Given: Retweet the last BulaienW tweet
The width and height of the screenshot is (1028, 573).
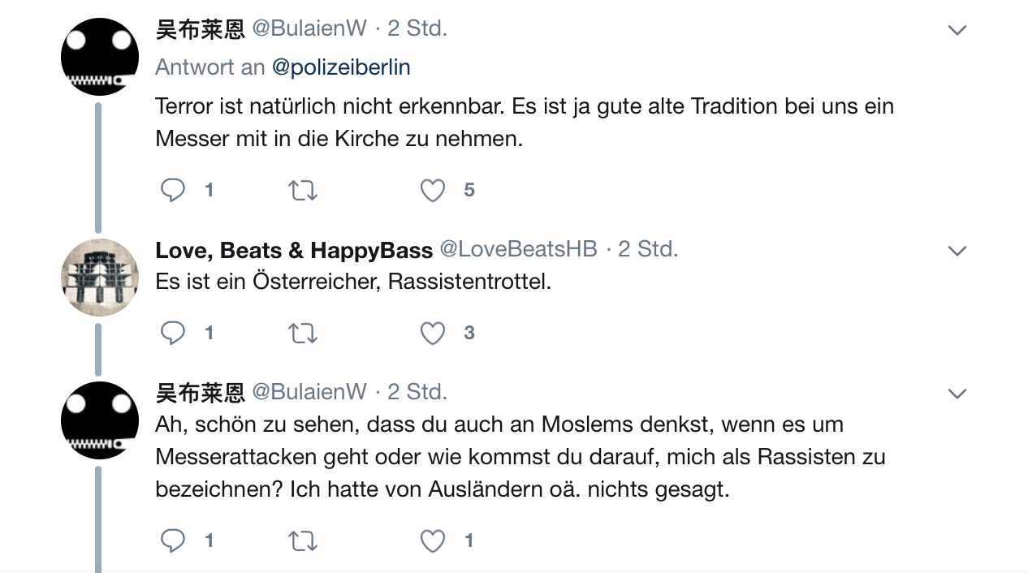Looking at the screenshot, I should click(303, 541).
